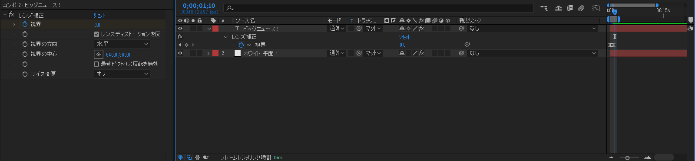Screen dimensions: 695x161
Task: Toggle shy switch on ビッグニュース！ layer
Action: click(402, 29)
